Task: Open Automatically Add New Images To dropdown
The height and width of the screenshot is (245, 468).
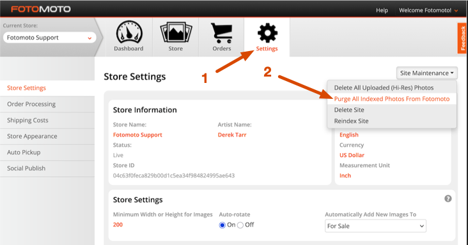Action: (375, 226)
